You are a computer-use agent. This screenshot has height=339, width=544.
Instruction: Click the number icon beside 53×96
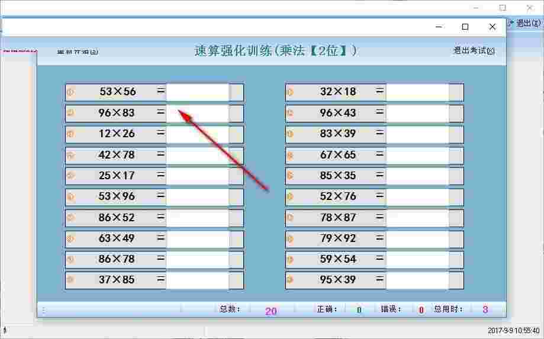[x=70, y=196]
